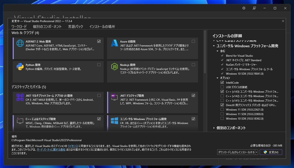Click the インストールの詳細 heading

pos(227,36)
